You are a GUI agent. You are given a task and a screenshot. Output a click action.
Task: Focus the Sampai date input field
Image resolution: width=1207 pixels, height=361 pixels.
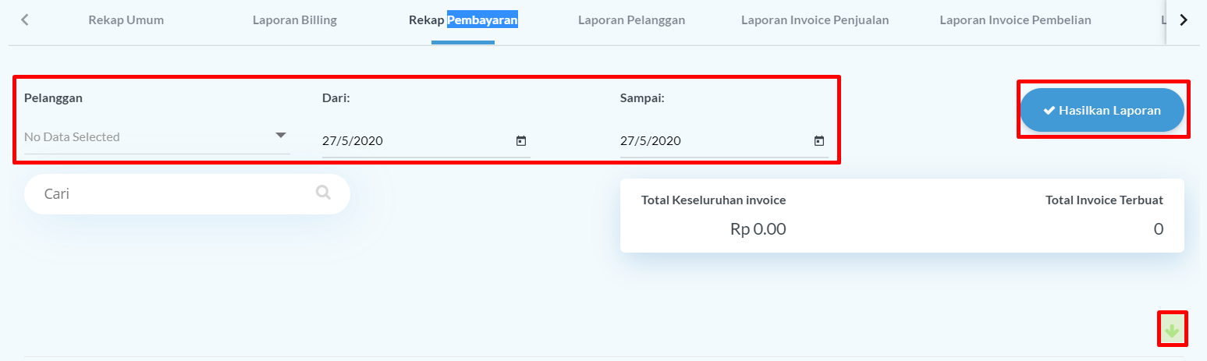712,141
